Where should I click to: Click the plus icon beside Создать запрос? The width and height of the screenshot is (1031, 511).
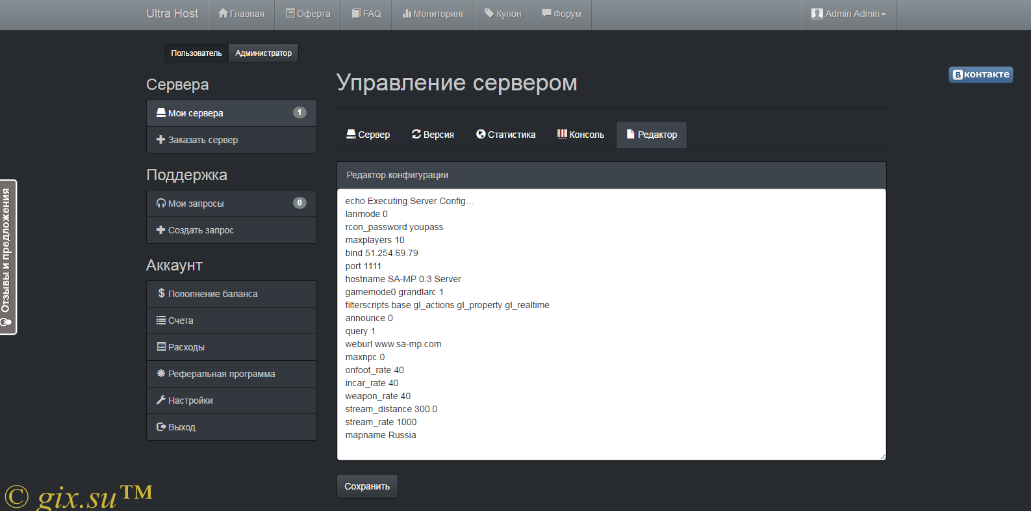click(161, 229)
